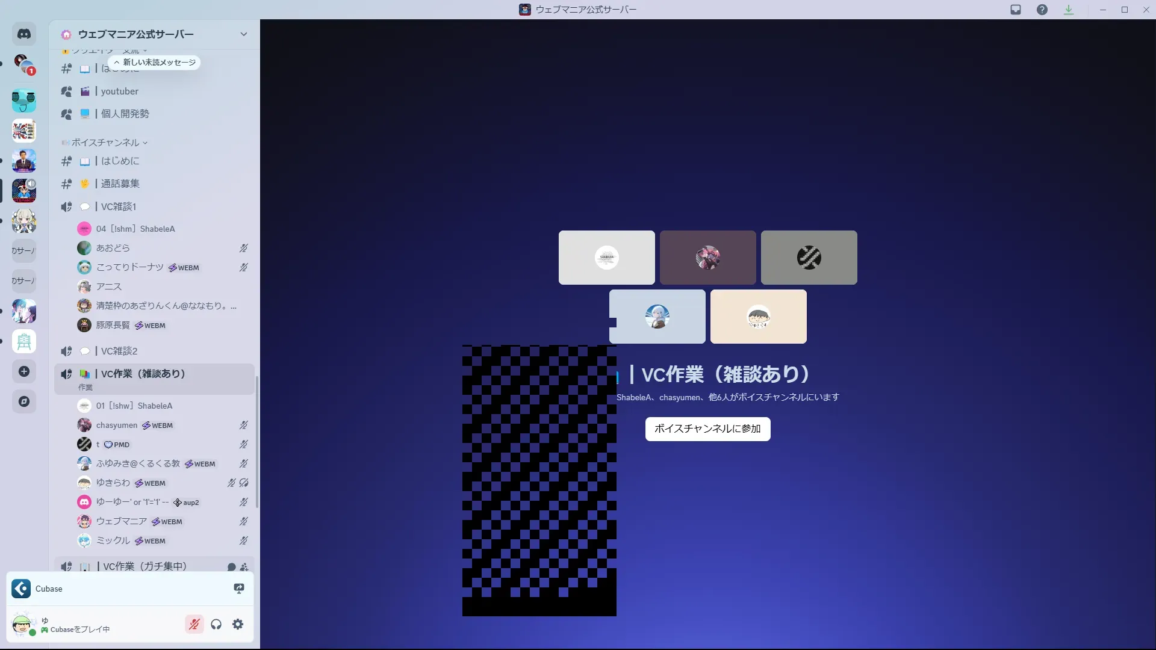
Task: Open chat icon on VC作業(ガチ集中) channel
Action: [231, 567]
